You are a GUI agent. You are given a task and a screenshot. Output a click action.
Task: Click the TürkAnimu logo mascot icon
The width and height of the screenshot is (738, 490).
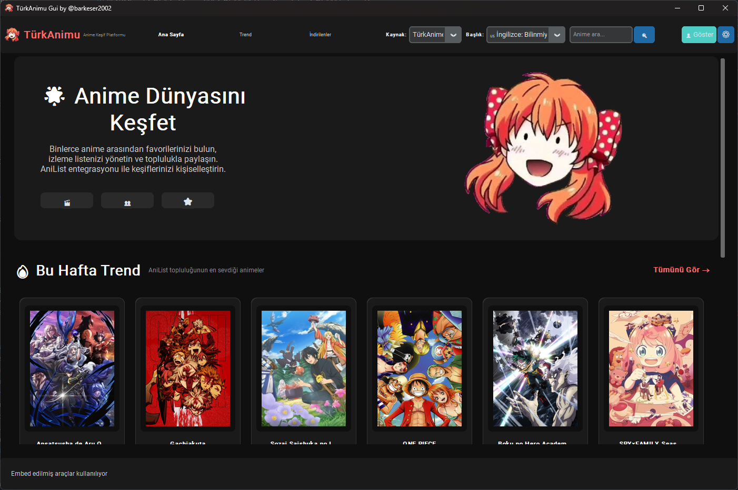coord(12,35)
